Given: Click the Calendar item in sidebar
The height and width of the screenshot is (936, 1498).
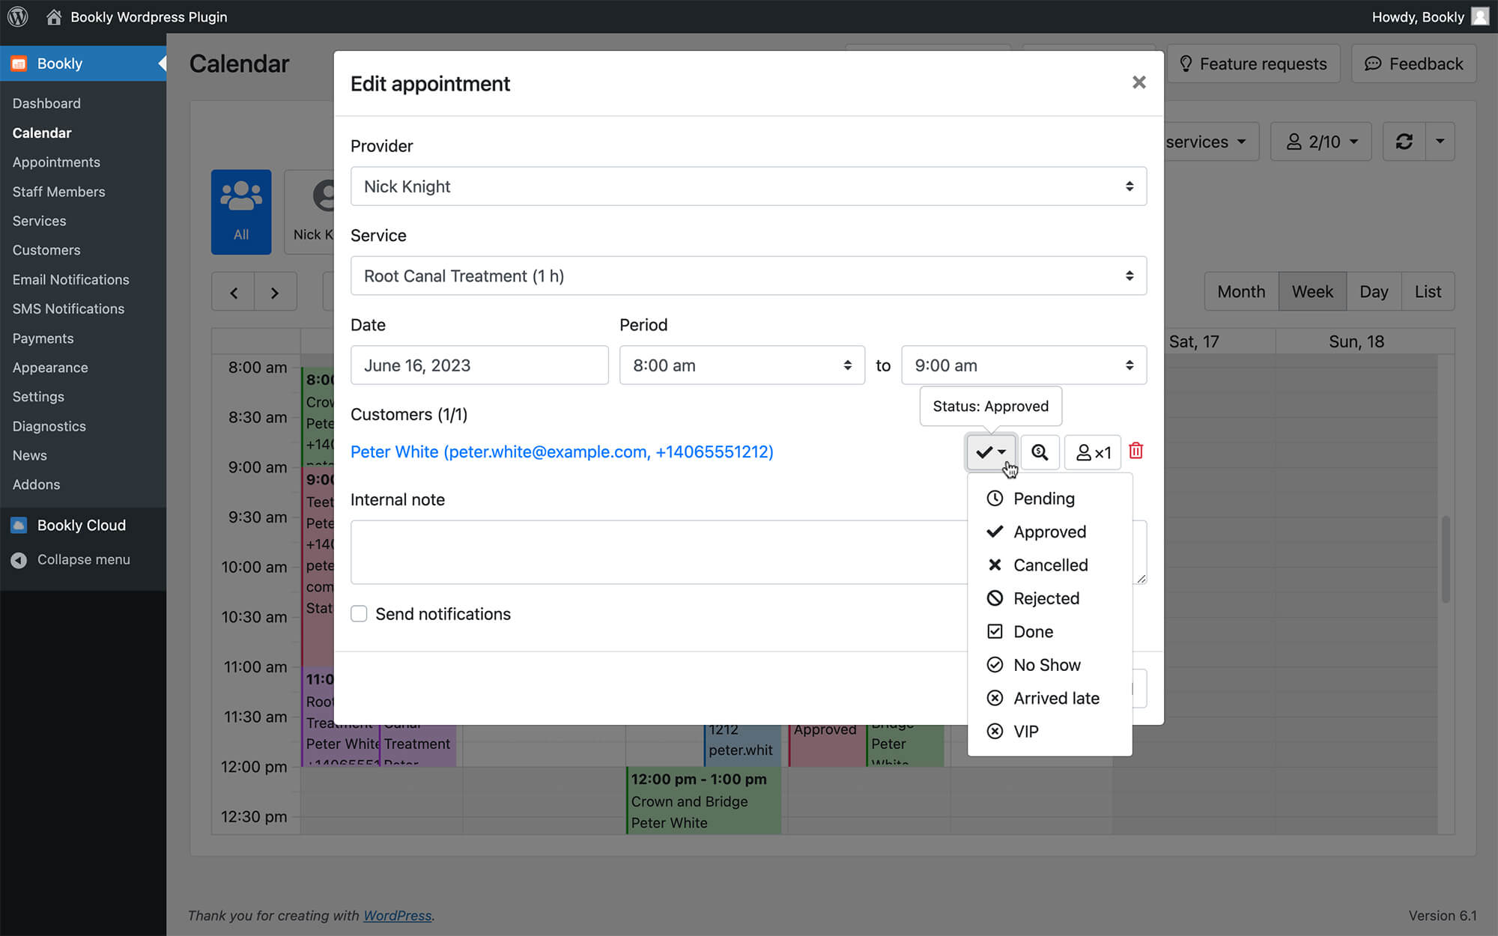Looking at the screenshot, I should pyautogui.click(x=42, y=133).
